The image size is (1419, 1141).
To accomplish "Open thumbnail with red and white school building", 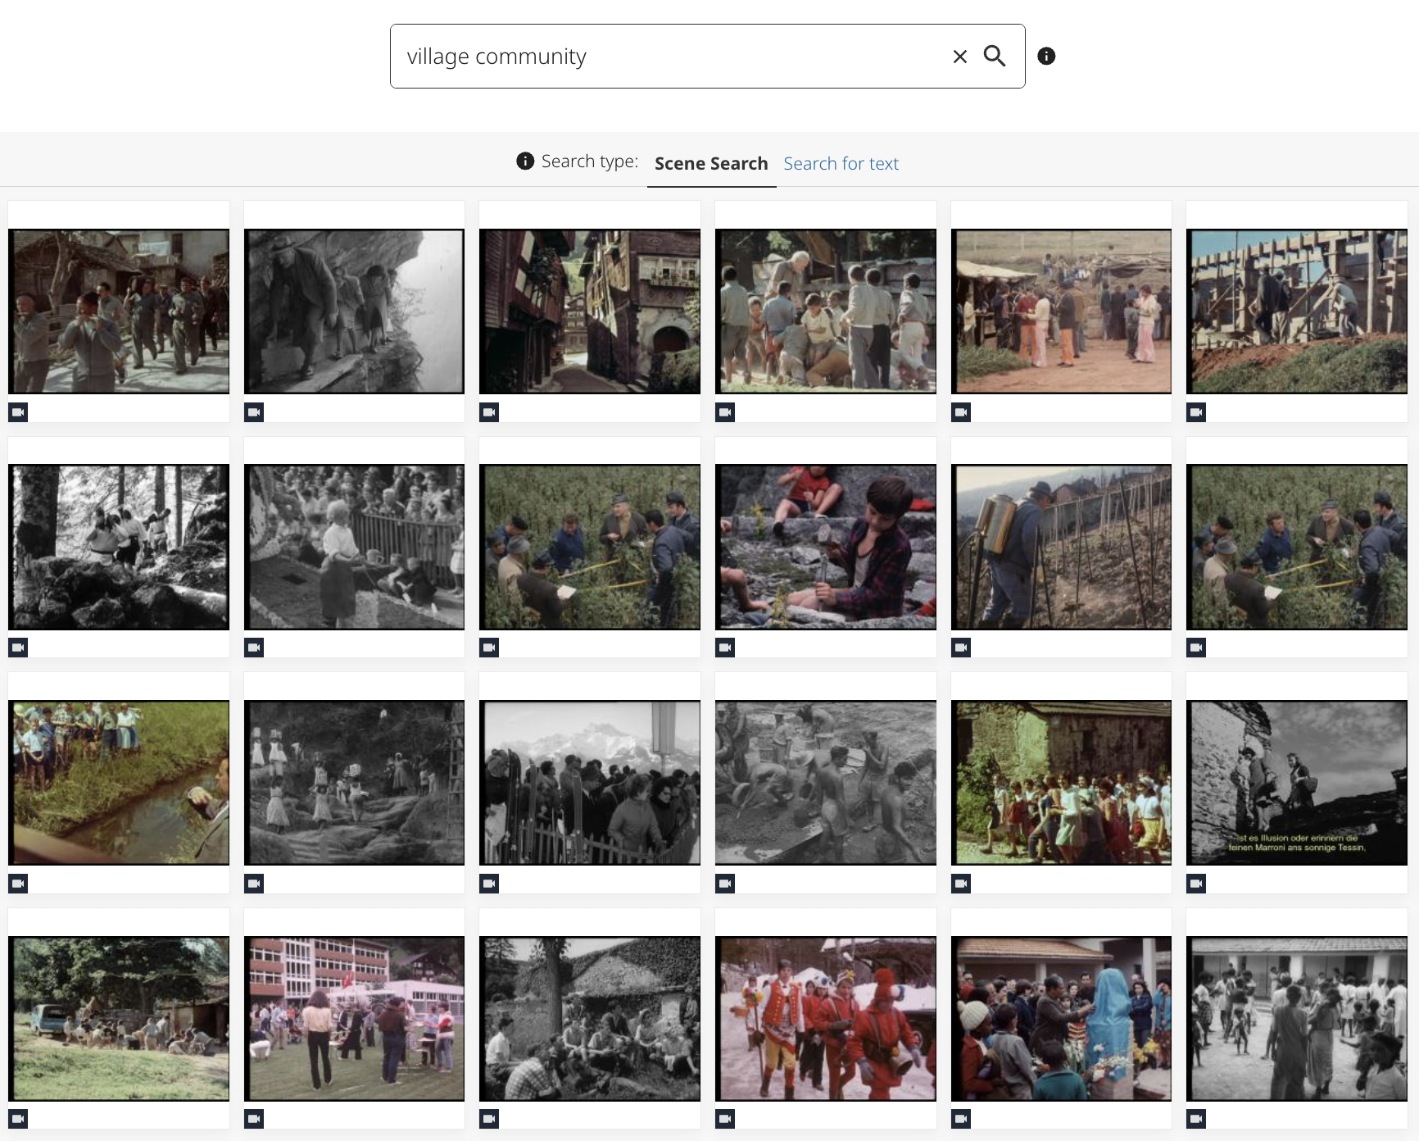I will click(354, 1018).
